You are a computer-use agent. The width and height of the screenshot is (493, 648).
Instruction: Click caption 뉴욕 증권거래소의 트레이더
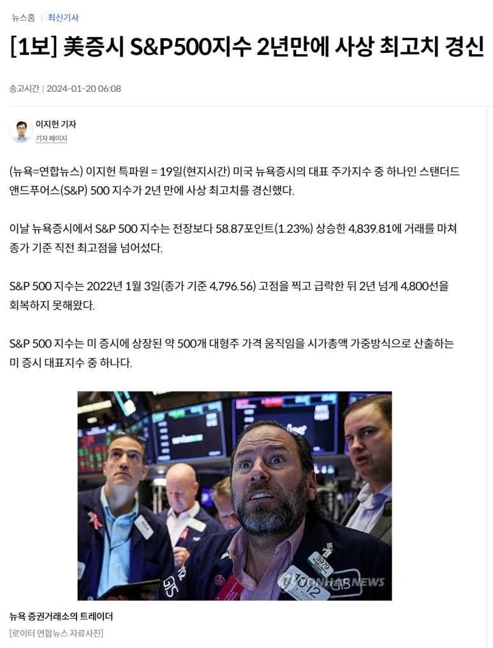61,616
